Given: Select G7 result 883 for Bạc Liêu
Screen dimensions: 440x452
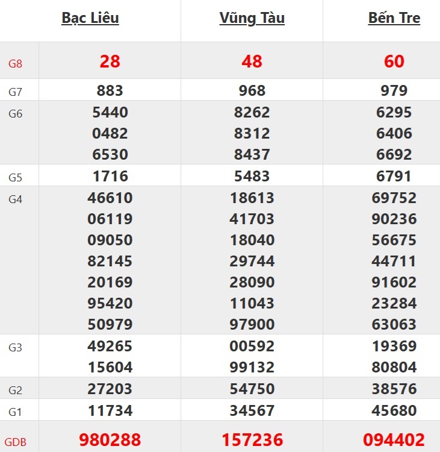Looking at the screenshot, I should (x=110, y=91).
